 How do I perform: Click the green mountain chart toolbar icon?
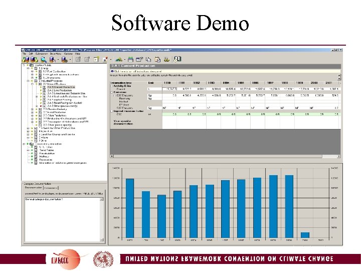point(119,59)
